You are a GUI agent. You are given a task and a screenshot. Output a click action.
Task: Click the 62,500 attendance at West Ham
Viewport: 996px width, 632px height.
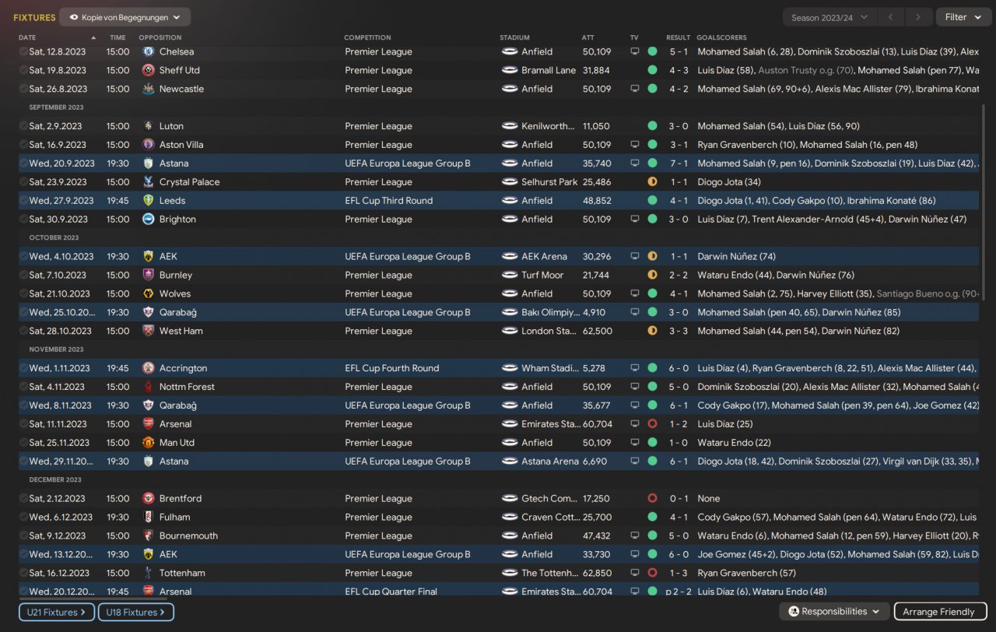pyautogui.click(x=597, y=331)
